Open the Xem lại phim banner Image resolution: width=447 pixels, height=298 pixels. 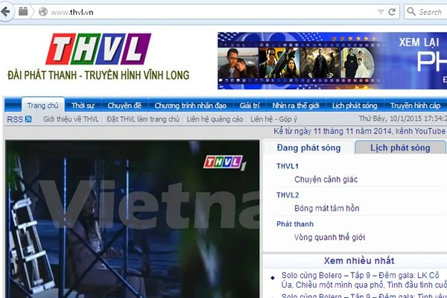(332, 60)
